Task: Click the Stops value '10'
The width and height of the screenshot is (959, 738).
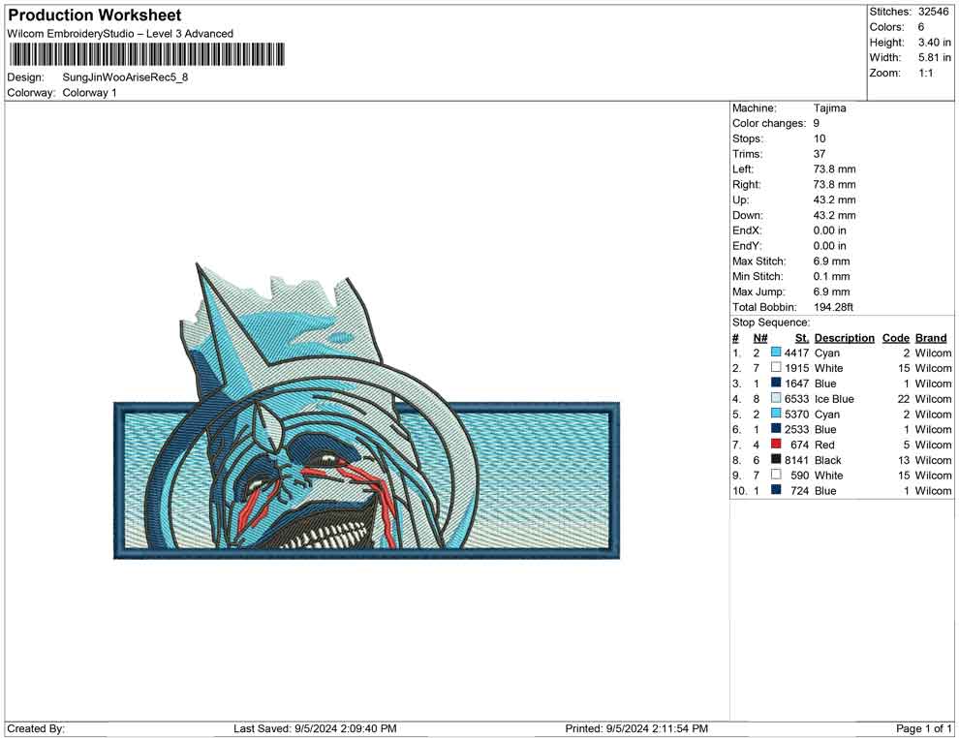Action: tap(820, 138)
